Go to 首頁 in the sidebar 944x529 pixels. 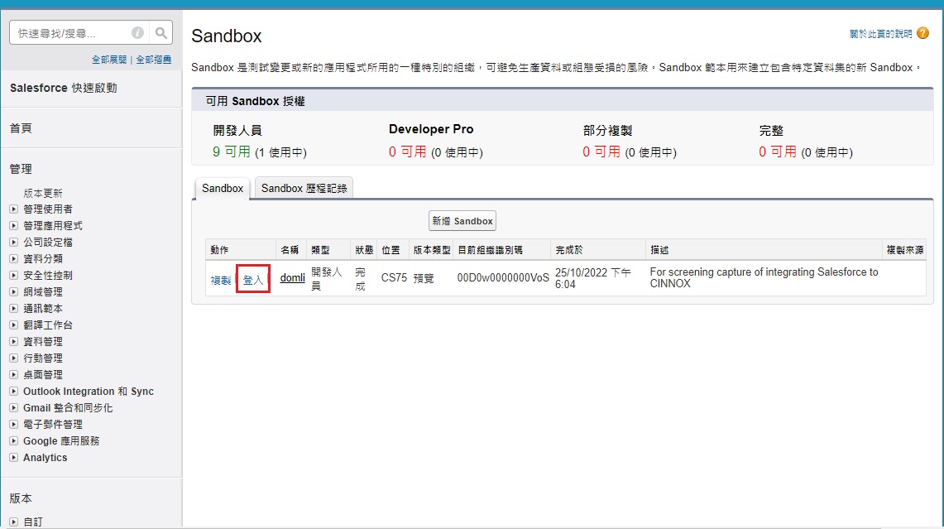(x=21, y=128)
